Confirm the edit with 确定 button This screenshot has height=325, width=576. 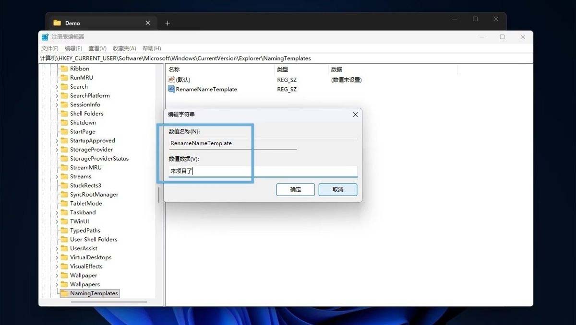(296, 189)
